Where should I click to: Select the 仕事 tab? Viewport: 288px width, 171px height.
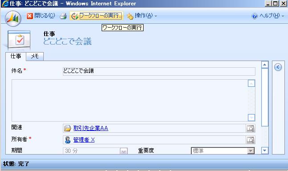click(x=16, y=56)
